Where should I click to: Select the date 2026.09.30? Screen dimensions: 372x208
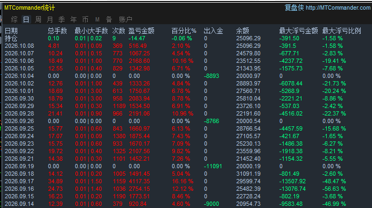[x=19, y=98]
